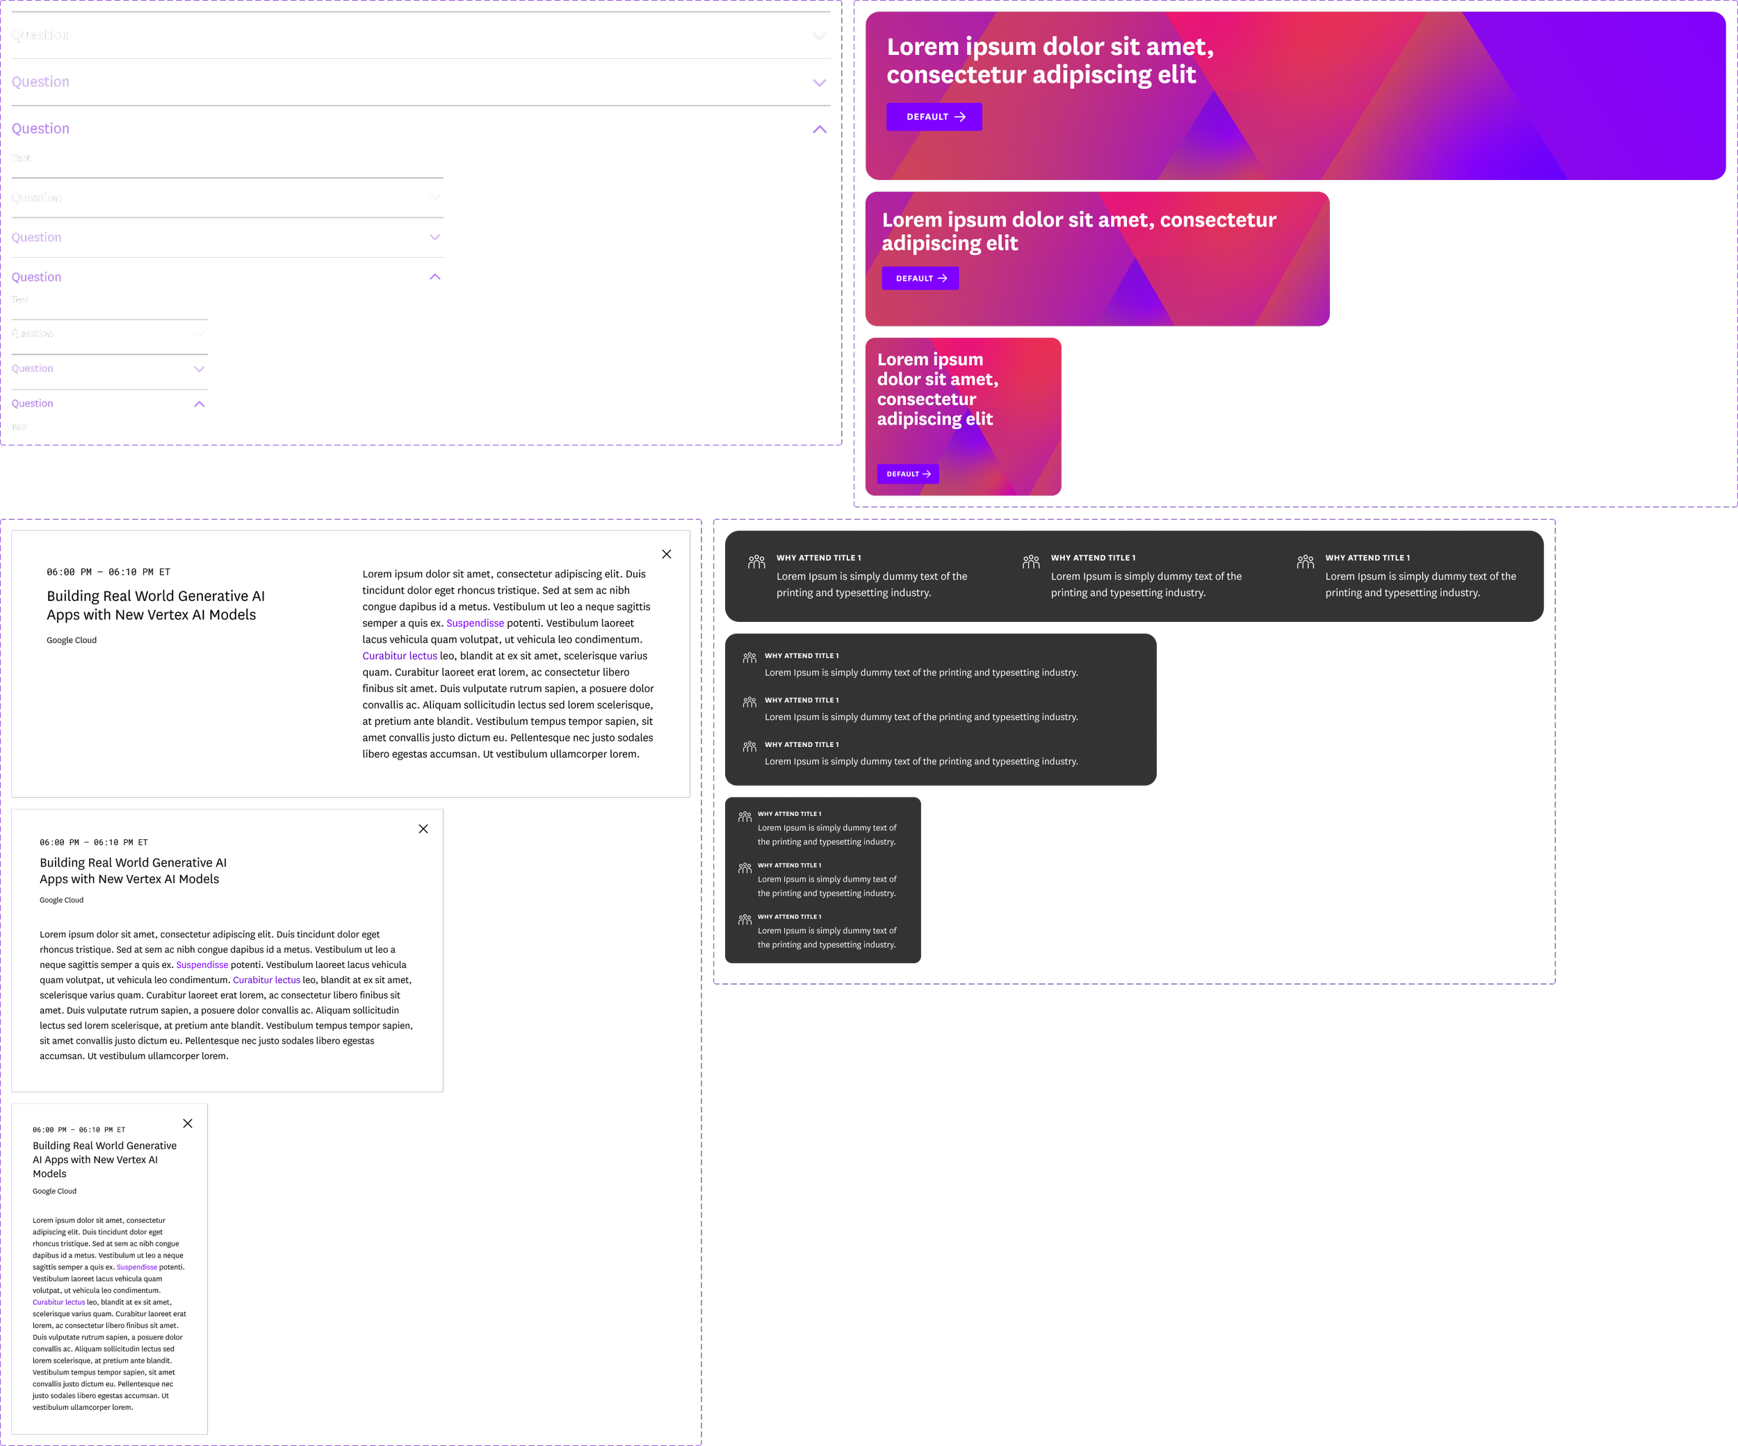Open Suspendisse link in the large modal
This screenshot has width=1738, height=1446.
coord(475,623)
